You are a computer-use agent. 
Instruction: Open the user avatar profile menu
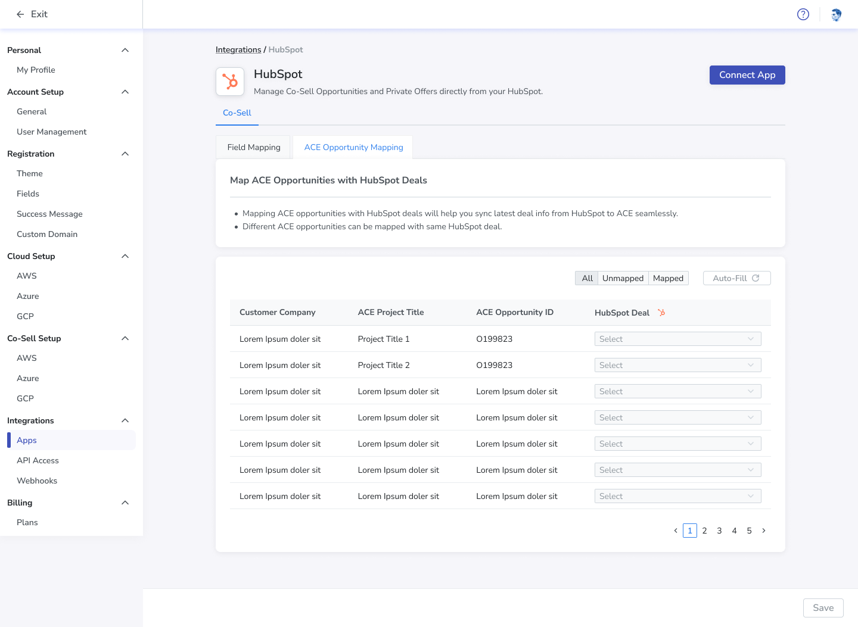point(837,14)
